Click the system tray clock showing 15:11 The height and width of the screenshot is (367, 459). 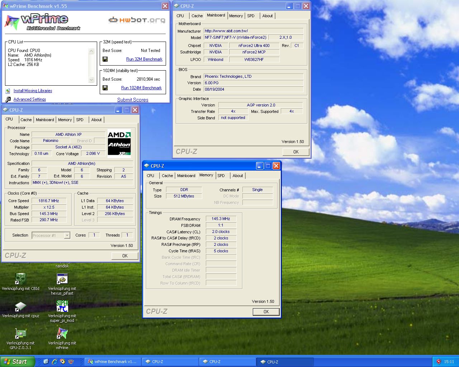point(449,362)
